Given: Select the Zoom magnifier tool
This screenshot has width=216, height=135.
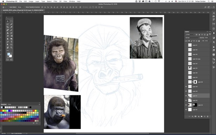Looking at the screenshot, I should (11, 47).
